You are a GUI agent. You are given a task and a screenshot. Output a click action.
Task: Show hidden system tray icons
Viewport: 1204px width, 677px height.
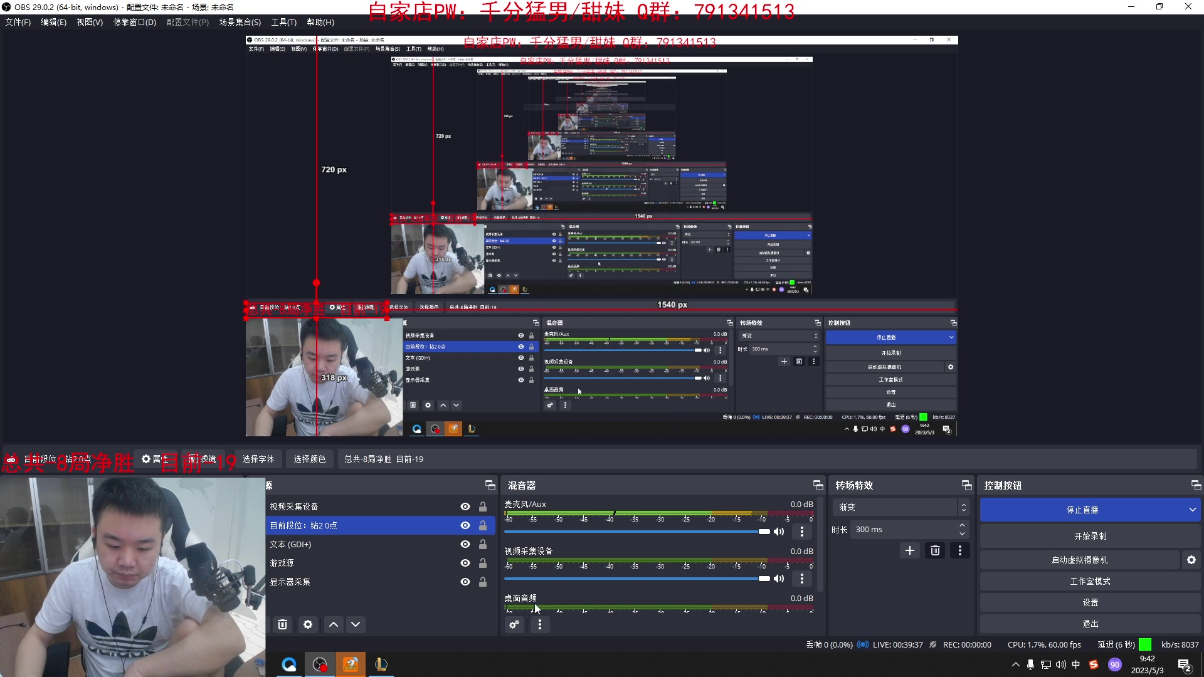pyautogui.click(x=1015, y=664)
